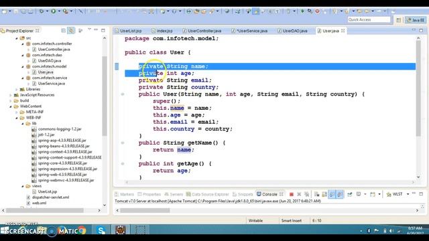
Task: Close the User.java editor tab
Action: click(343, 31)
